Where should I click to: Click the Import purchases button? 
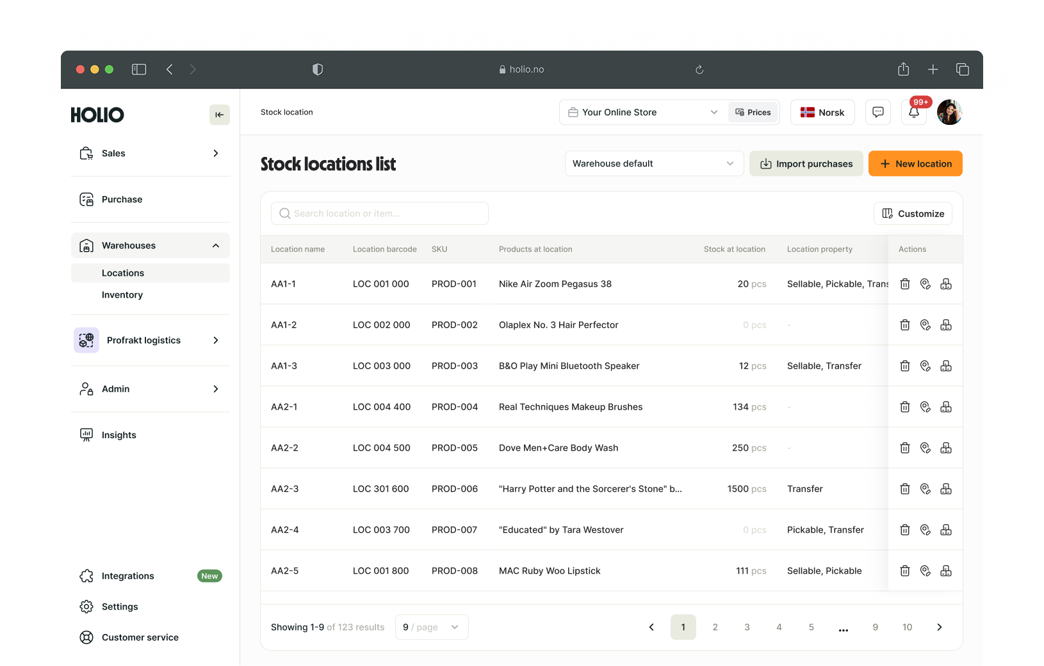(806, 163)
